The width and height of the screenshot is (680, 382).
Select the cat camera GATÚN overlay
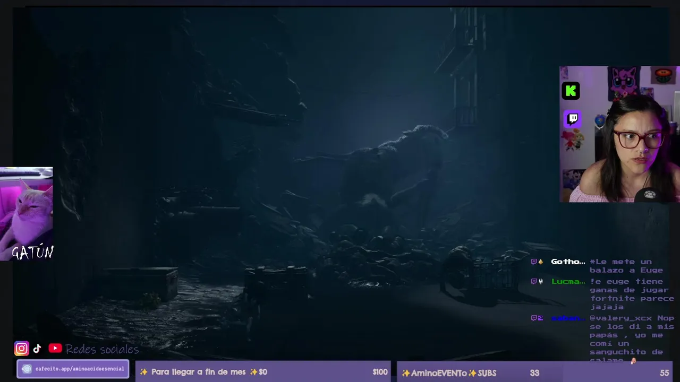click(27, 214)
